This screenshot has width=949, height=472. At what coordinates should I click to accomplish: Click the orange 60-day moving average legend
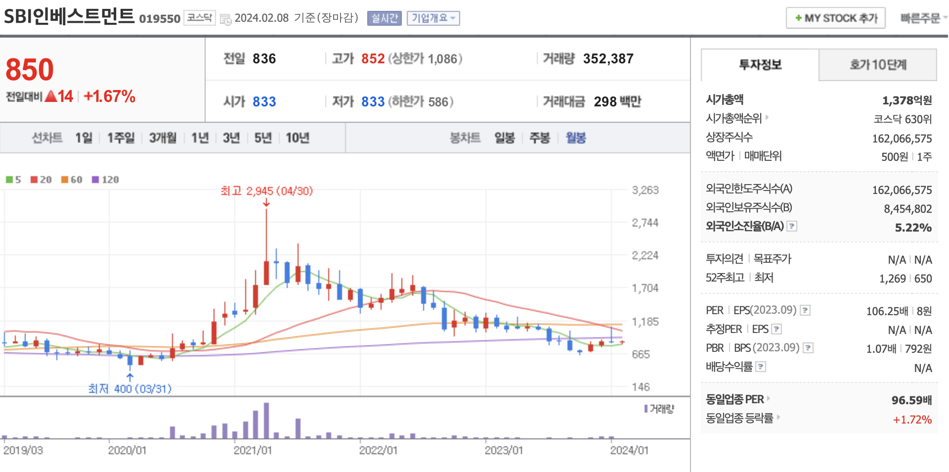[x=72, y=180]
